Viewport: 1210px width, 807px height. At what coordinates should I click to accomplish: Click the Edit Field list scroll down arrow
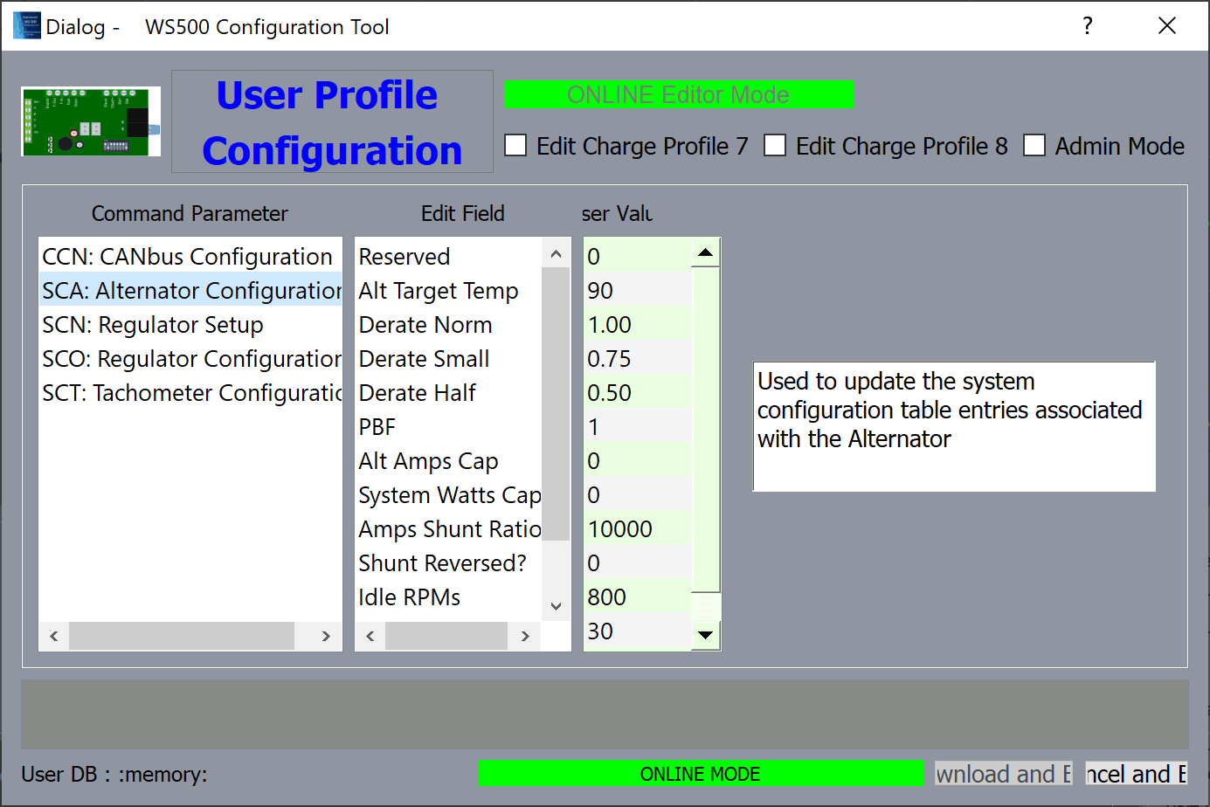click(x=556, y=606)
